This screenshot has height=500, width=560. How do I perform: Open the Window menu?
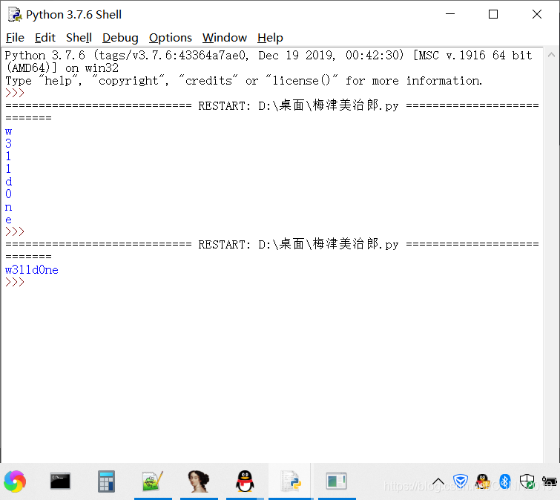pos(225,38)
